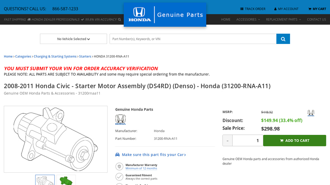Decrease quantity with the minus button
This screenshot has width=330, height=185.
tap(227, 141)
